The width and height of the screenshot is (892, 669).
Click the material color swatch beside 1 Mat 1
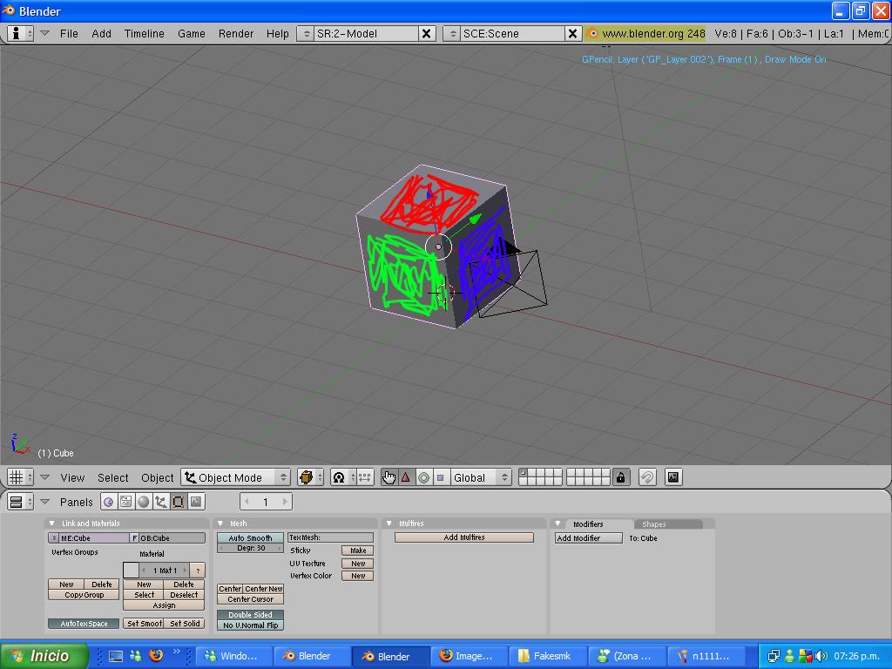(131, 570)
